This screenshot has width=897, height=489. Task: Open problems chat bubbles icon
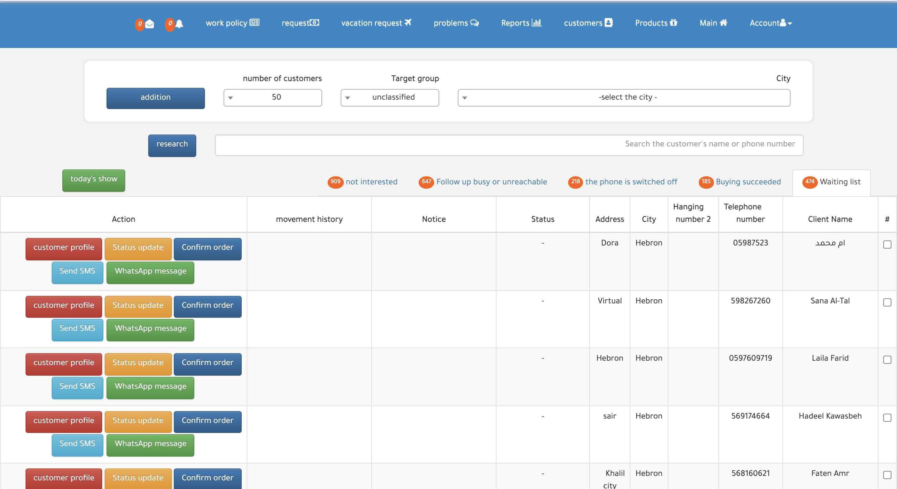click(x=474, y=23)
